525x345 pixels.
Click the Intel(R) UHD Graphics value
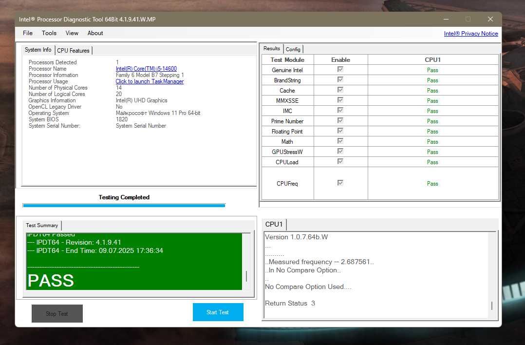click(x=141, y=100)
